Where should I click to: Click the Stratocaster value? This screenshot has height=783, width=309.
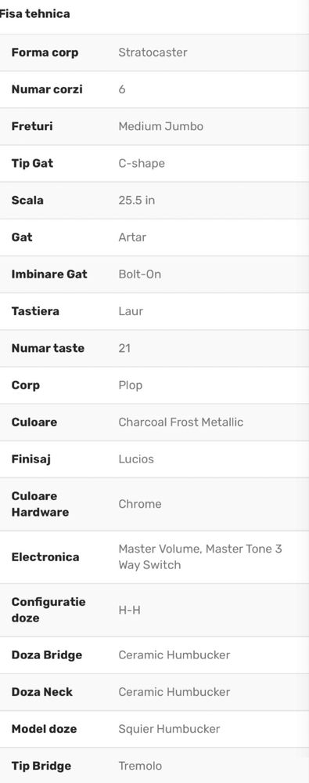click(x=153, y=53)
